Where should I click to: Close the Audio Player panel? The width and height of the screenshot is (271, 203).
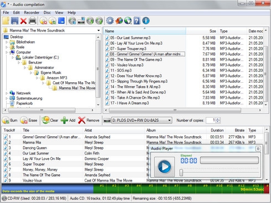click(x=258, y=148)
